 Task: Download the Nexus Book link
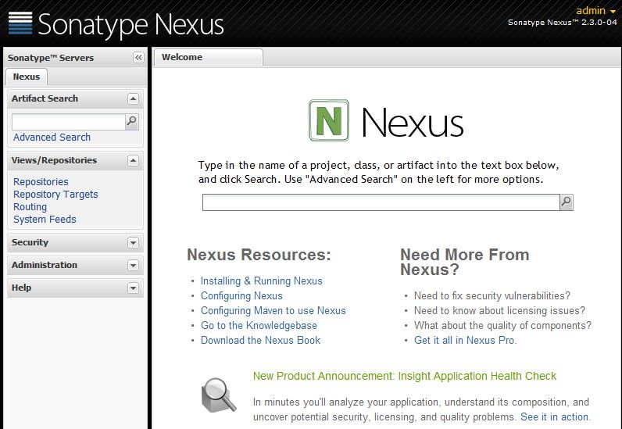tap(261, 340)
